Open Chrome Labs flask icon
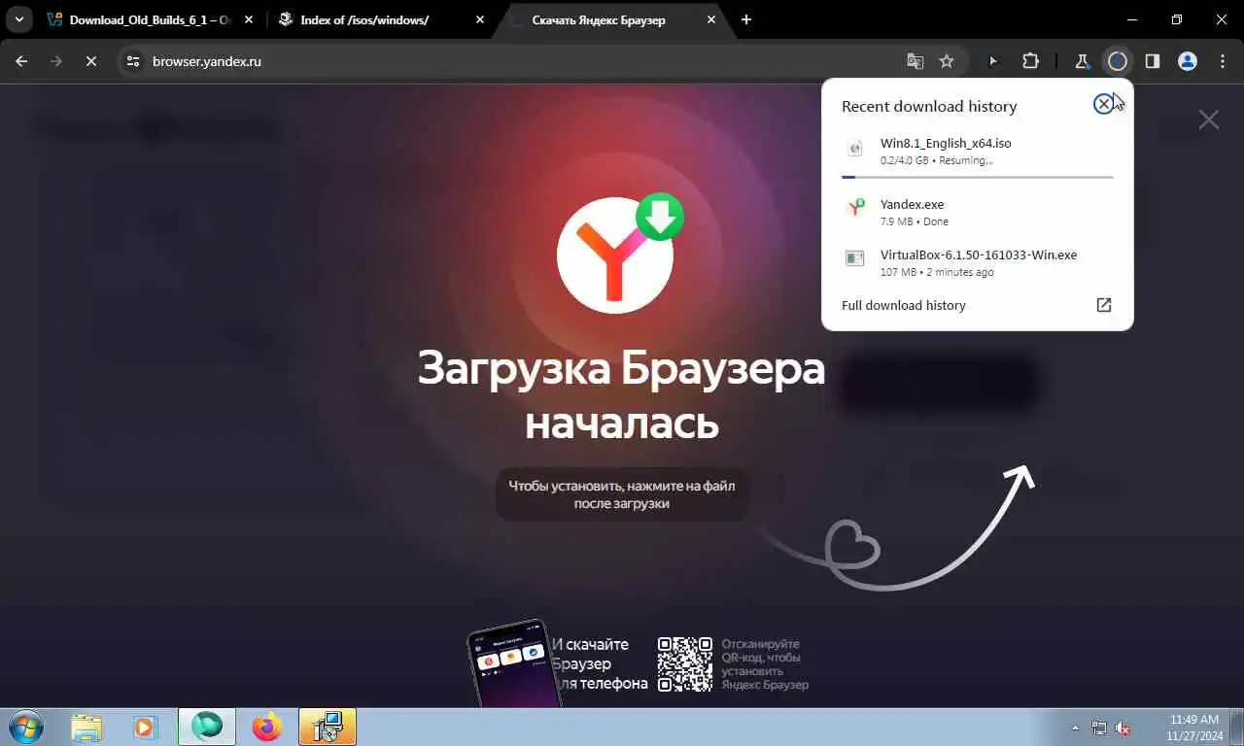Image resolution: width=1244 pixels, height=746 pixels. [1082, 61]
